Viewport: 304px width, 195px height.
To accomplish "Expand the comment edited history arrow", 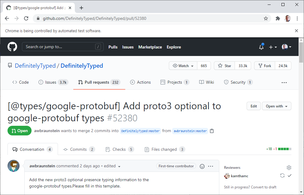I will 119,166.
